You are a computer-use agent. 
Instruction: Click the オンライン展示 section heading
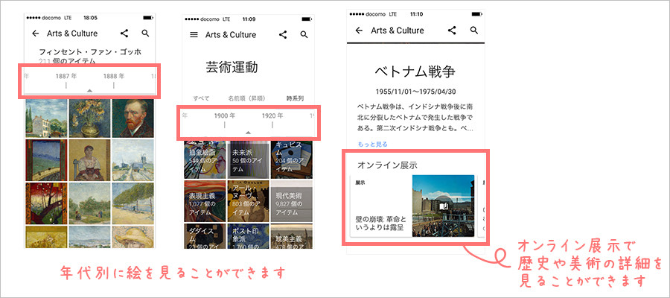[x=387, y=165]
